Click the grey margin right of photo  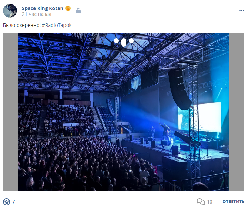[237, 112]
